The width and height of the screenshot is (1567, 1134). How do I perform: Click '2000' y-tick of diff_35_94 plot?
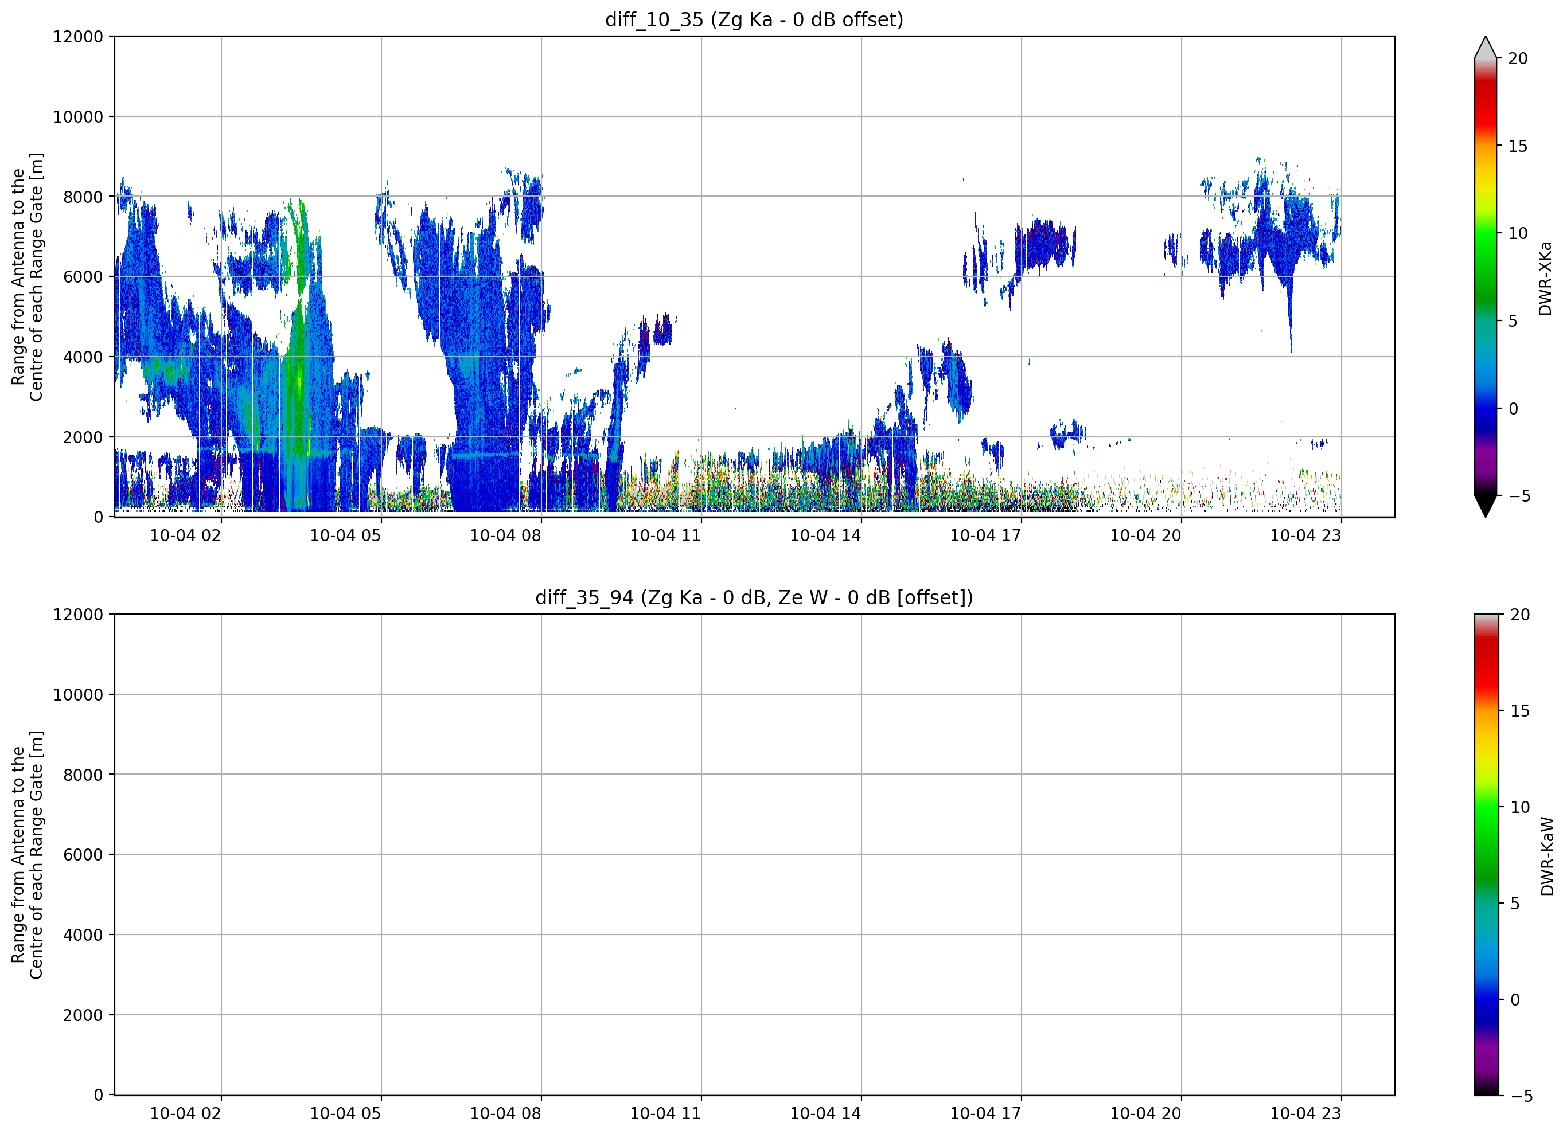tap(83, 1015)
